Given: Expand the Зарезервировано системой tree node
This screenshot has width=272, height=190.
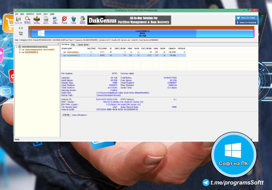Looking at the screenshot, I should pos(20,50).
